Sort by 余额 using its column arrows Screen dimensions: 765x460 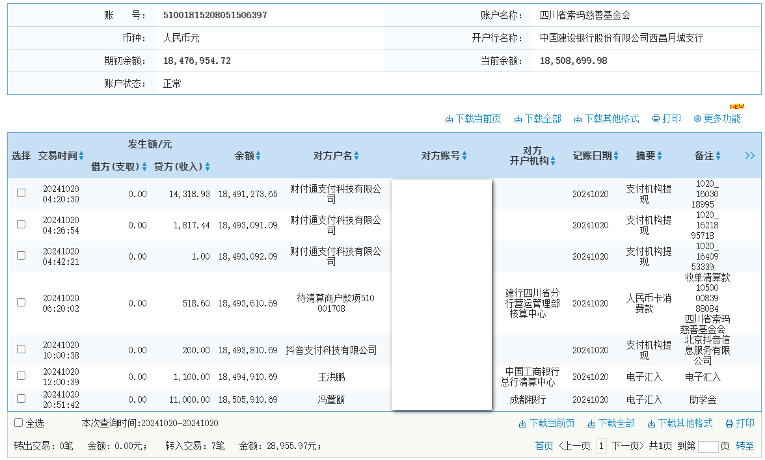click(259, 156)
